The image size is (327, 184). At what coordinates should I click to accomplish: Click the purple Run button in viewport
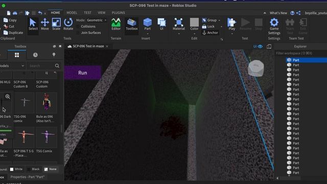tap(83, 73)
